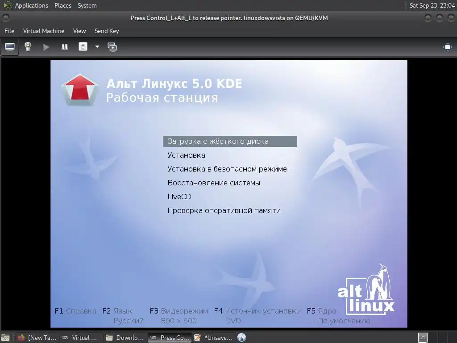This screenshot has height=343, width=457.
Task: Click the window menu button in title bar
Action: (x=5, y=18)
